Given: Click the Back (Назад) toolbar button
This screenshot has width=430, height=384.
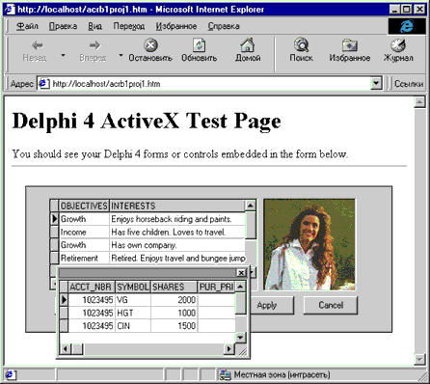Looking at the screenshot, I should [x=35, y=51].
